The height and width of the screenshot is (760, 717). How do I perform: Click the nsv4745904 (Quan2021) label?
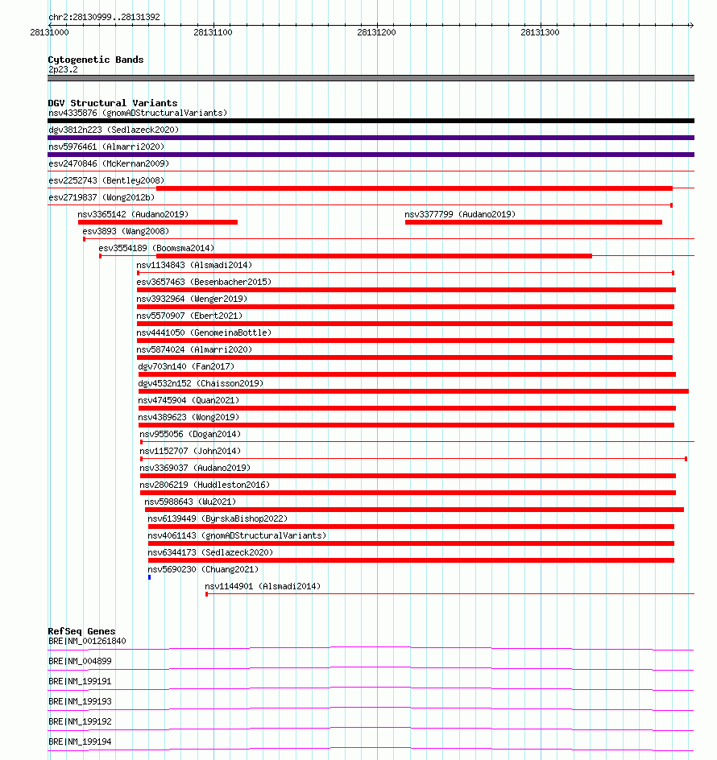point(189,401)
